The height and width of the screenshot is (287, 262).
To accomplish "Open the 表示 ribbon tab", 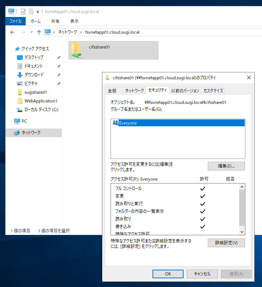I will coord(74,21).
